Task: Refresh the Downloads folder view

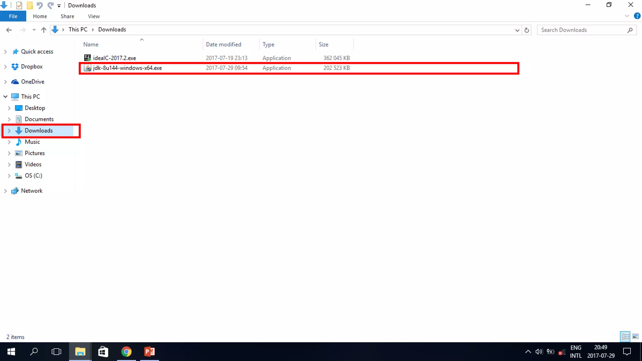Action: [x=527, y=30]
